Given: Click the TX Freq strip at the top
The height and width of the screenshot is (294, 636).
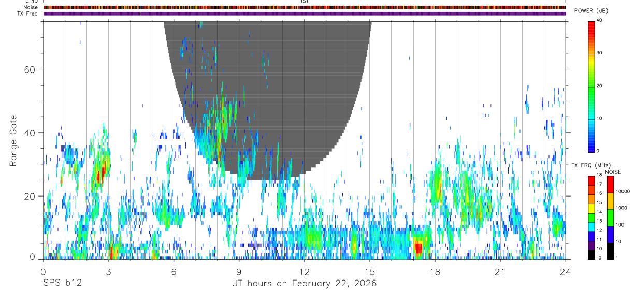Looking at the screenshot, I should [x=305, y=13].
